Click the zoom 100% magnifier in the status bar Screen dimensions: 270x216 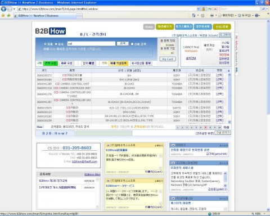[x=253, y=214]
